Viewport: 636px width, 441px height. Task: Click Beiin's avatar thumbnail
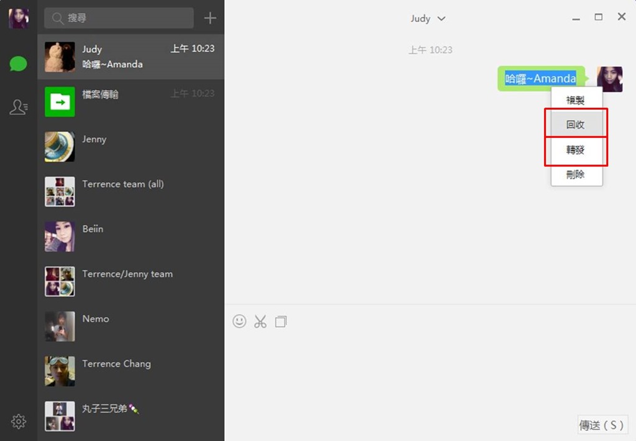coord(60,237)
